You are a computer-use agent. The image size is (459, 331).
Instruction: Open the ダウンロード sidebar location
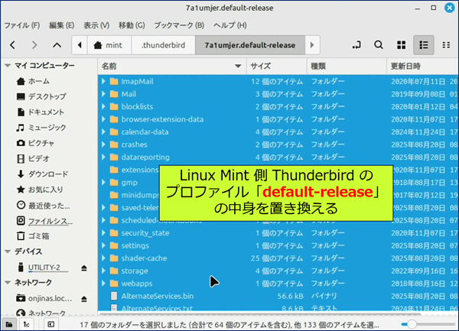42,174
